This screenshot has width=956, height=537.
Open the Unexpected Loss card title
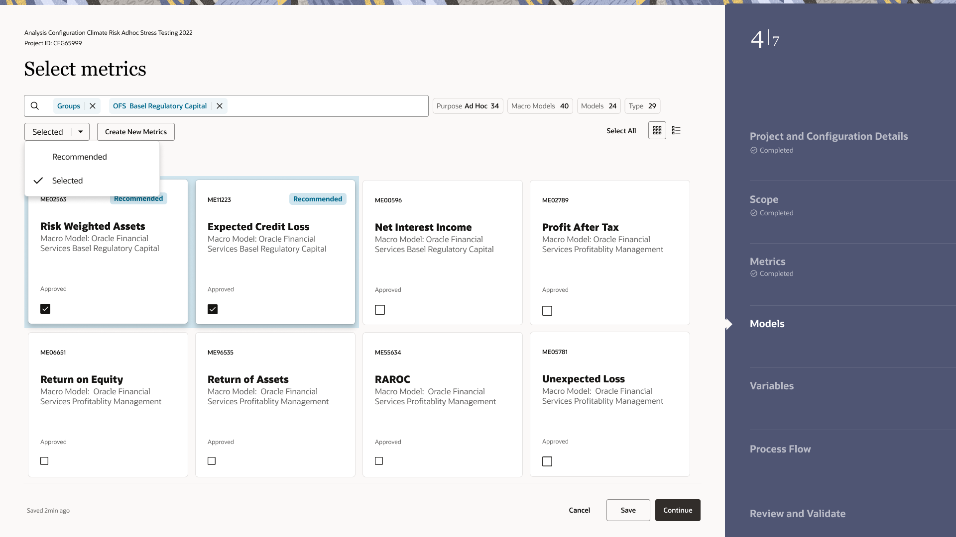pos(583,379)
